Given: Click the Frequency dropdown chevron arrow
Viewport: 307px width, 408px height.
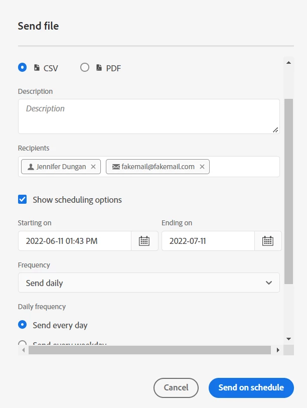Looking at the screenshot, I should [269, 283].
